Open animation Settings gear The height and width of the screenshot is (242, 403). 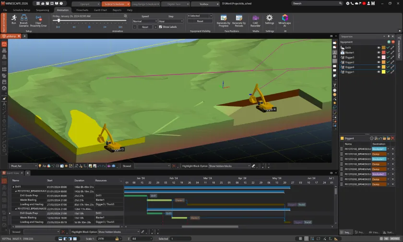[269, 18]
